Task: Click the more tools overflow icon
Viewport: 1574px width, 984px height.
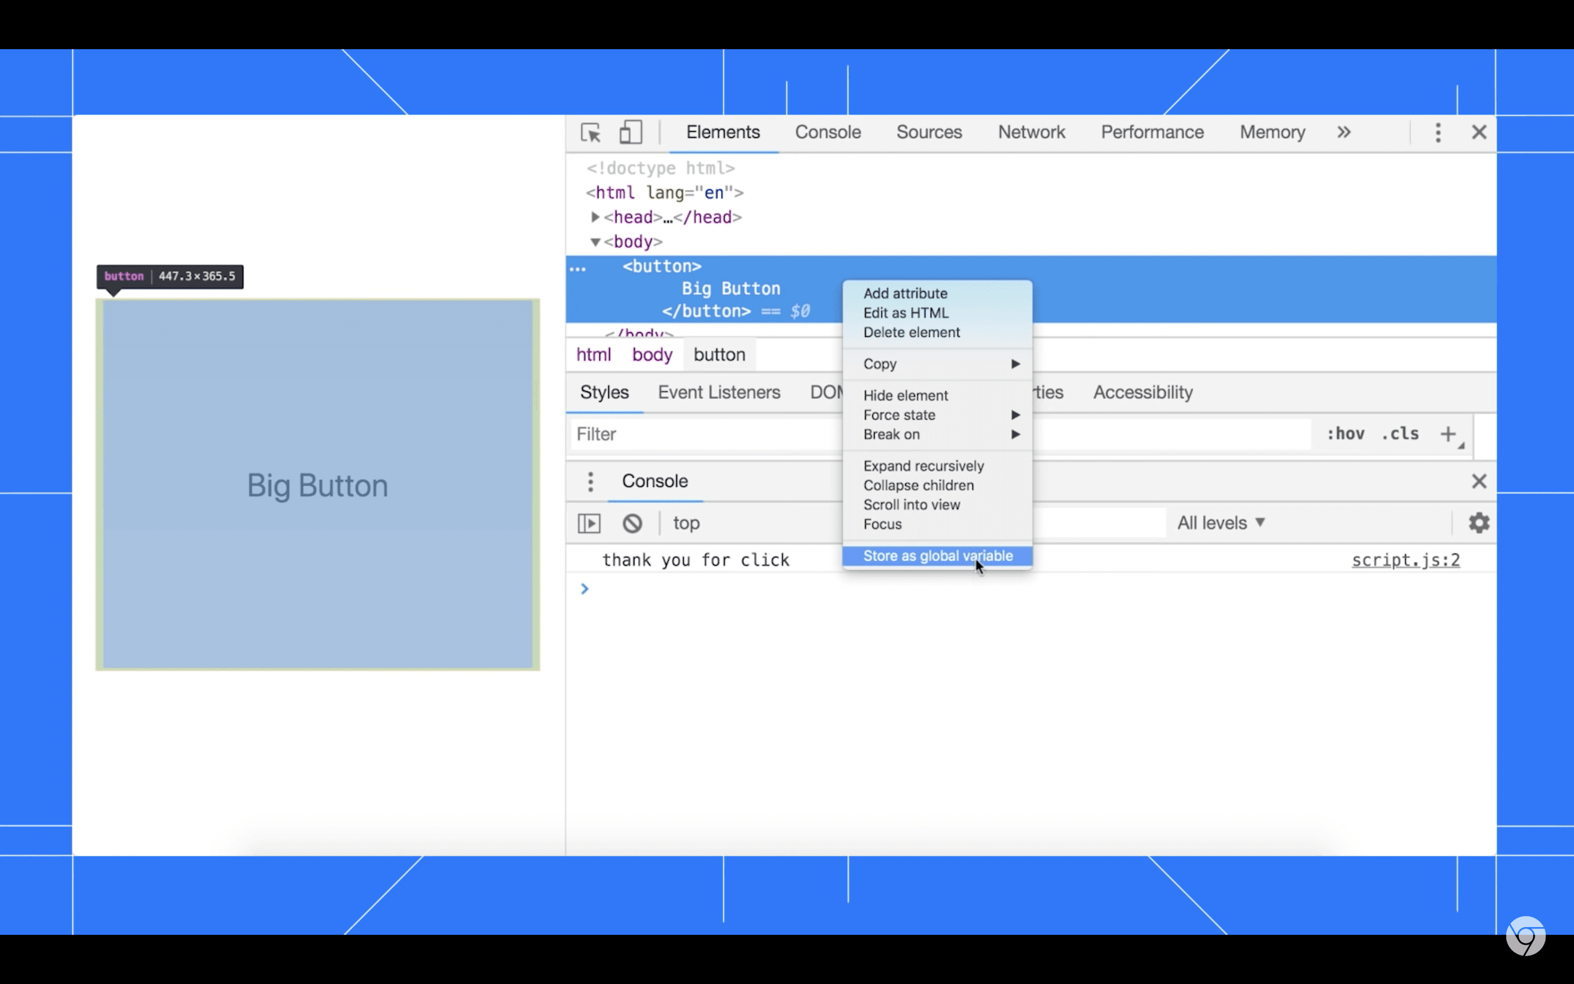Action: pos(1345,133)
